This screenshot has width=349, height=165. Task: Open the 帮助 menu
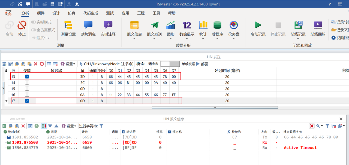(172, 13)
